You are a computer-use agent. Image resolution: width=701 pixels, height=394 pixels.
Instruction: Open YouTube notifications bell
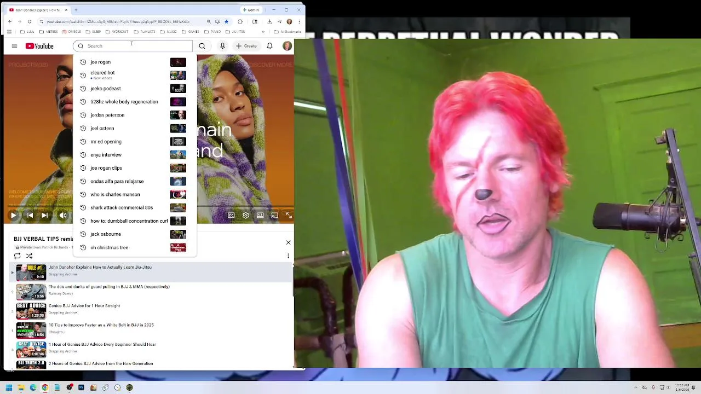tap(269, 46)
